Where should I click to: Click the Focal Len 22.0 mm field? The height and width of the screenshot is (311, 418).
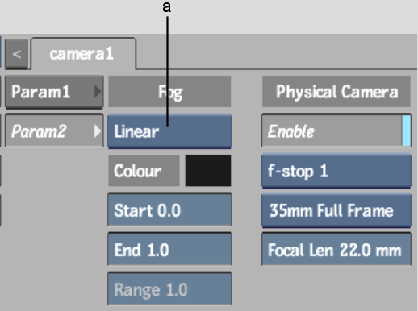336,249
